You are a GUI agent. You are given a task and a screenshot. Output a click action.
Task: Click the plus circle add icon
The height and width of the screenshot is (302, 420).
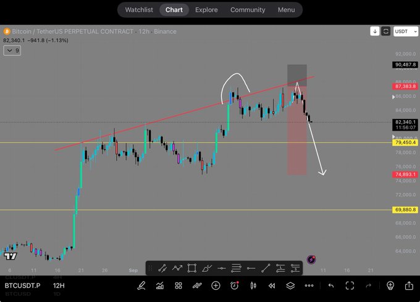tap(216, 286)
